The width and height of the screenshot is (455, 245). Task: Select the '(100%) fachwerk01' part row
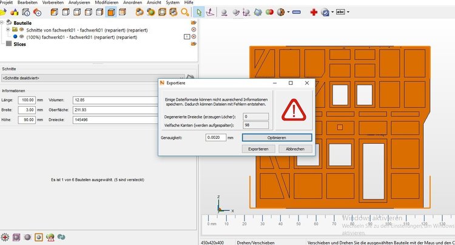82,37
